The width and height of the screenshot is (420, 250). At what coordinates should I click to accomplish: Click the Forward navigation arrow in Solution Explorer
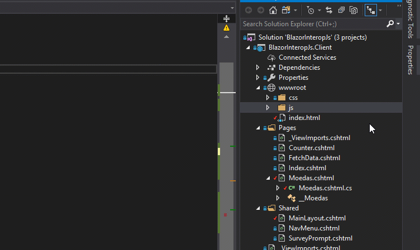click(260, 11)
